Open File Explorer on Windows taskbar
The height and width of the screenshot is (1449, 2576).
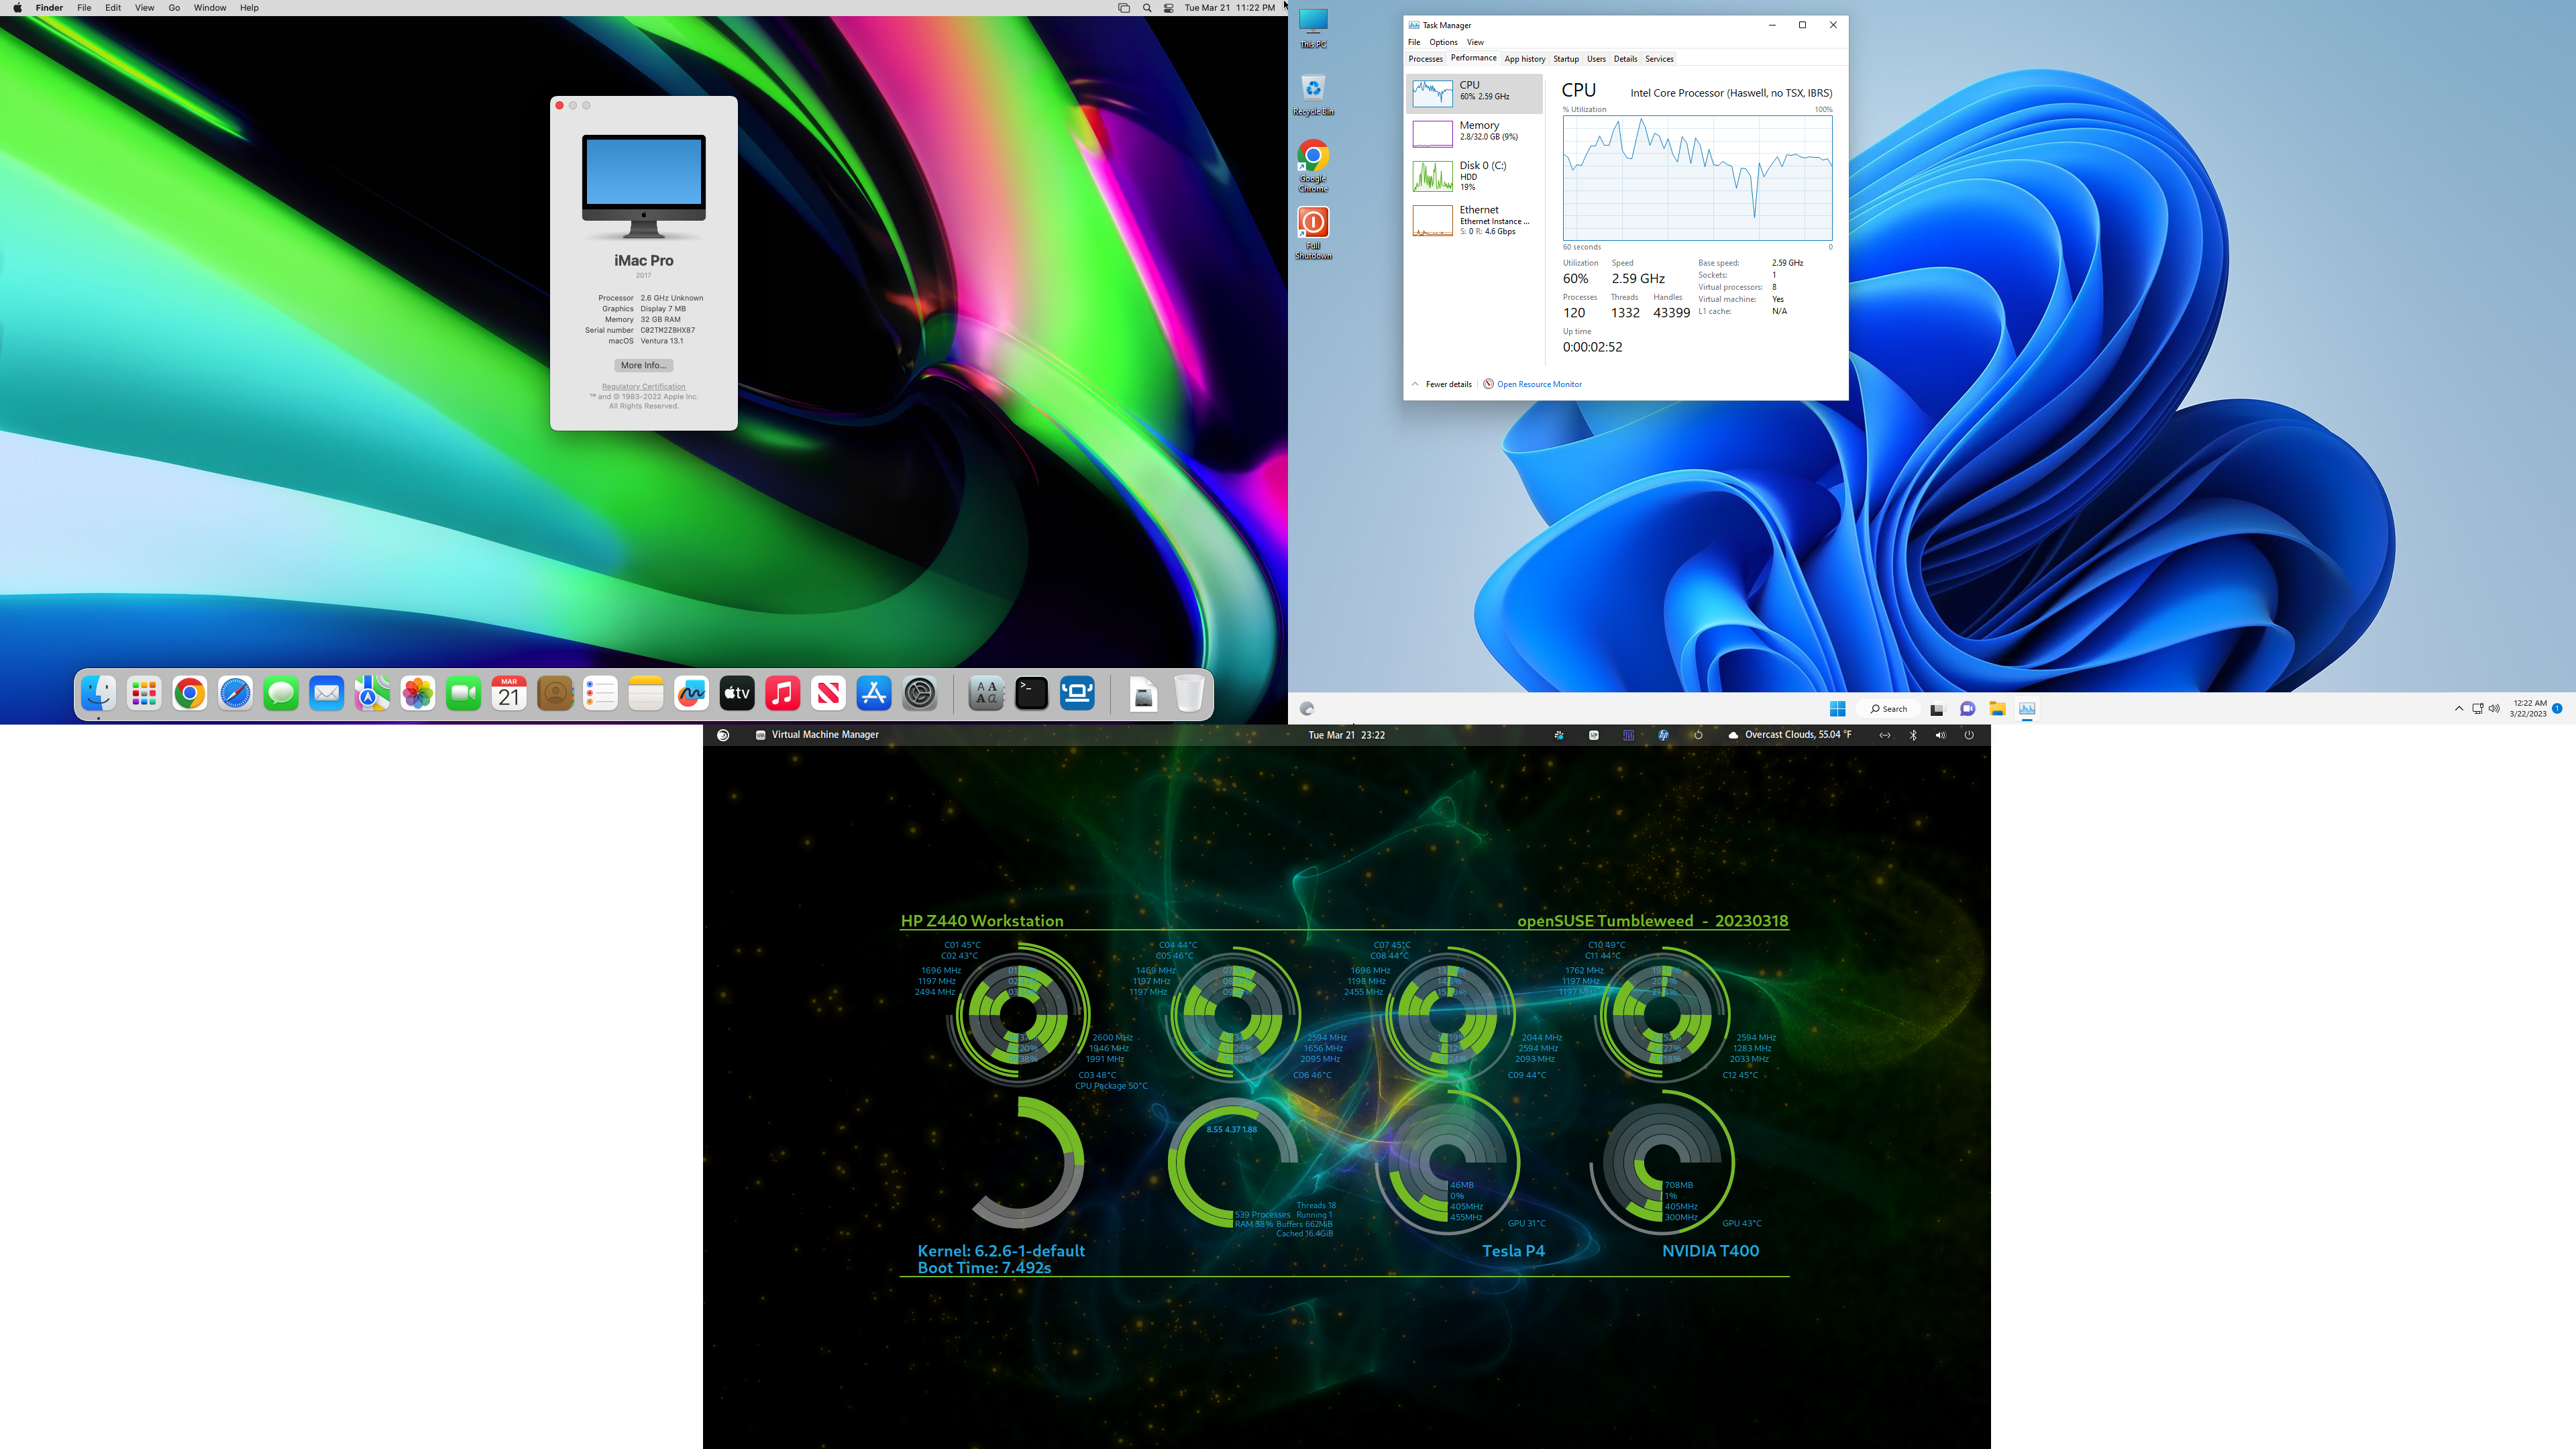click(x=1997, y=709)
